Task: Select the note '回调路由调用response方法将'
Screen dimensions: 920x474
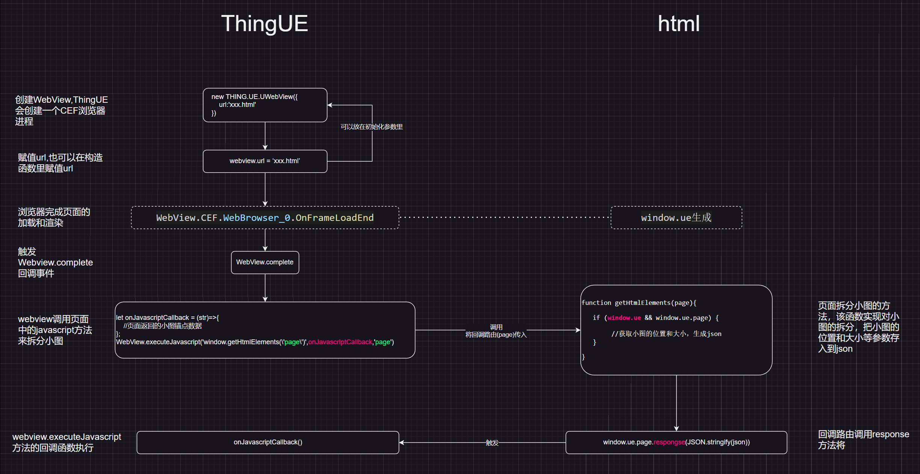Action: pos(863,439)
